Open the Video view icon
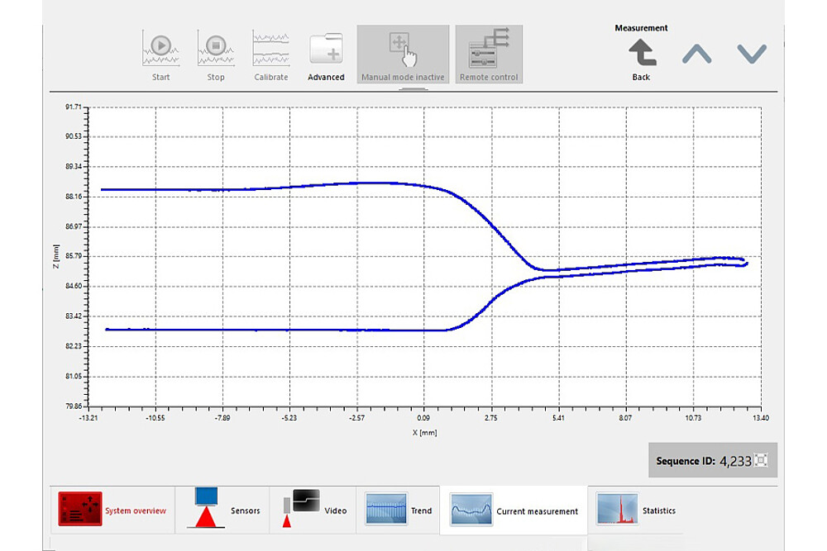 pos(300,506)
